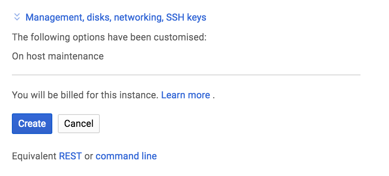The height and width of the screenshot is (176, 389).
Task: Open the Learn more billing link
Action: tap(185, 95)
